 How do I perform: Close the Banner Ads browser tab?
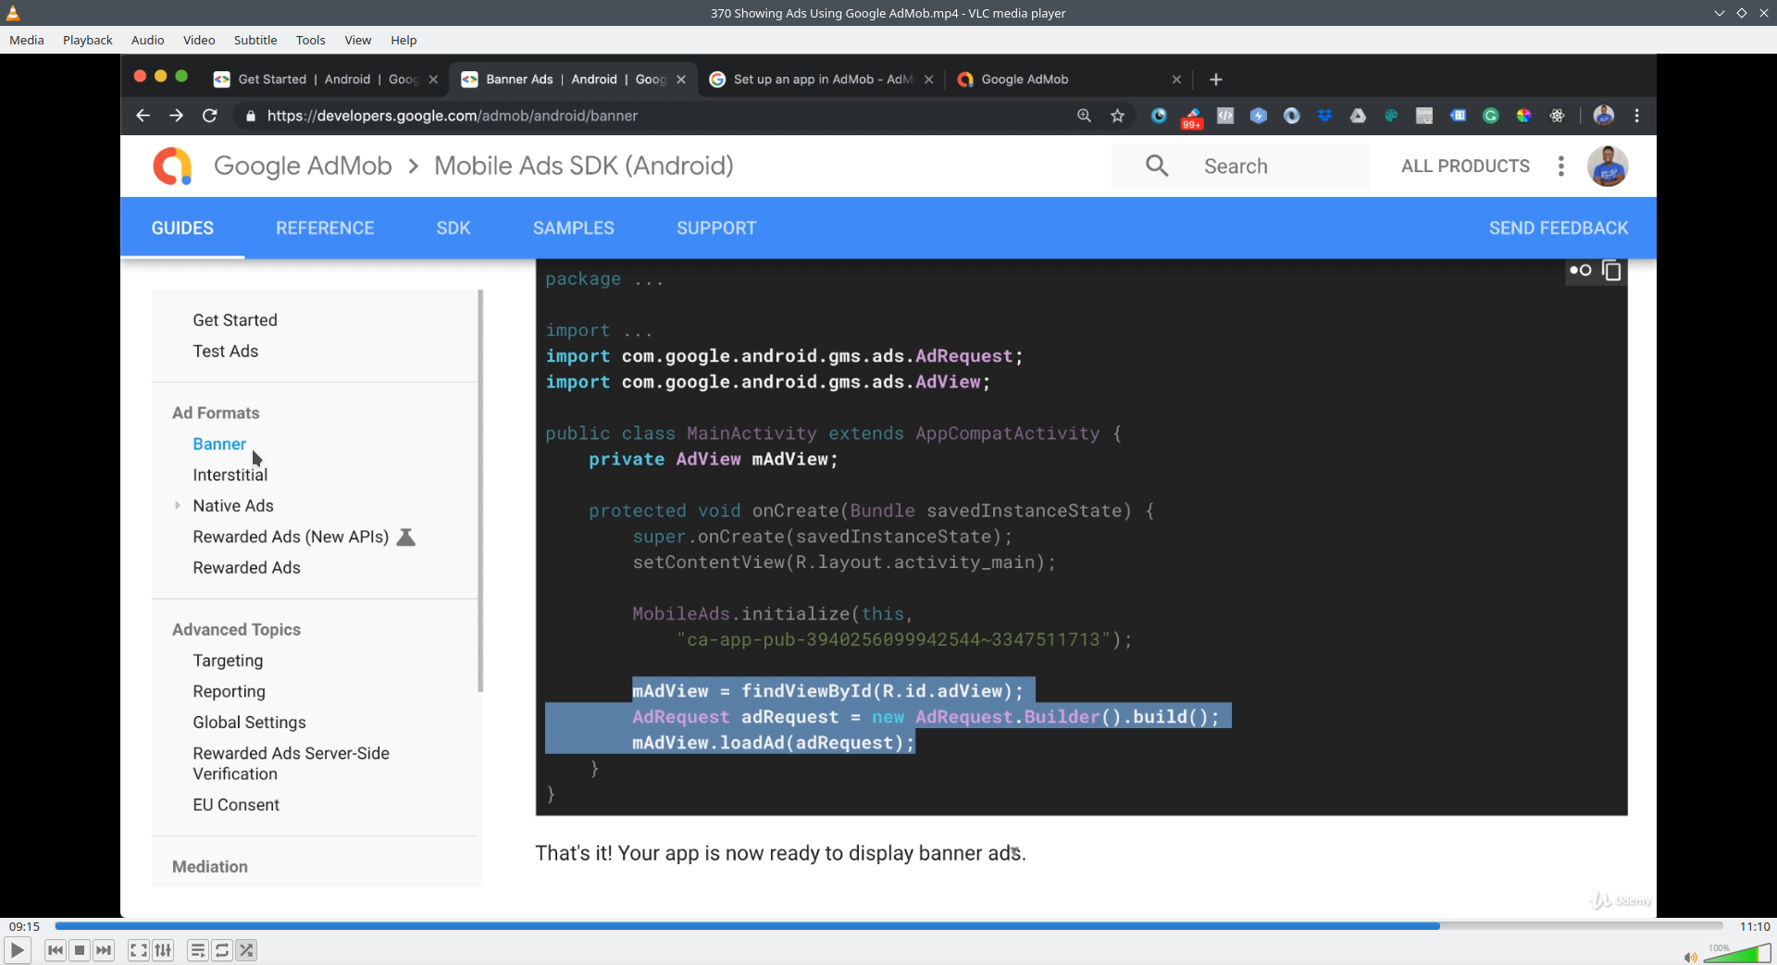[x=681, y=80]
